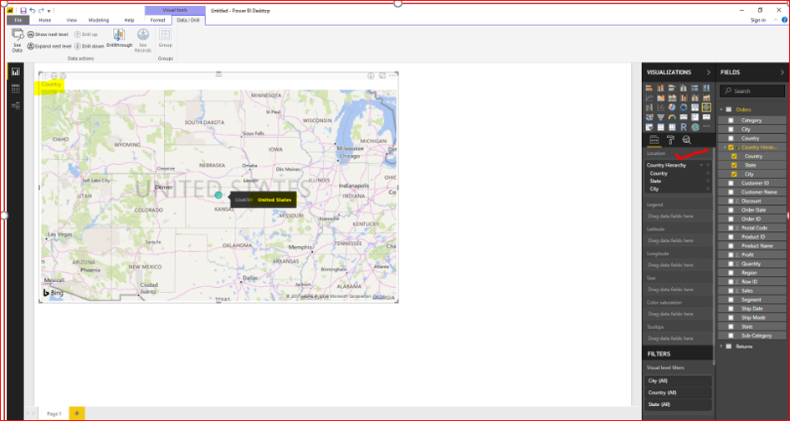Collapse the Visualizations pane chevron
The height and width of the screenshot is (421, 790).
pos(708,72)
